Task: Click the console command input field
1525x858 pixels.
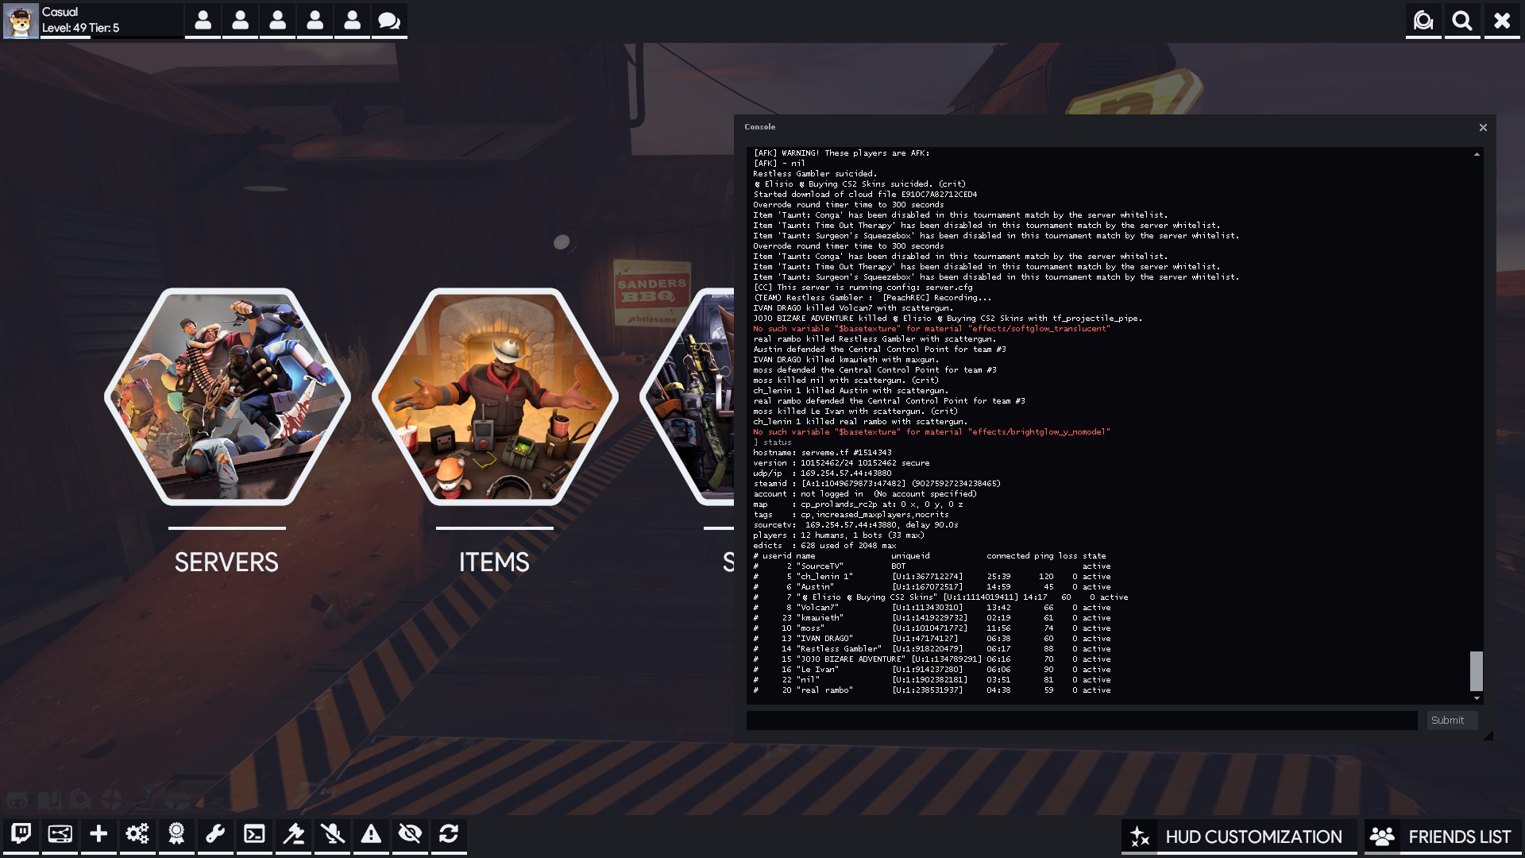Action: pos(1081,721)
